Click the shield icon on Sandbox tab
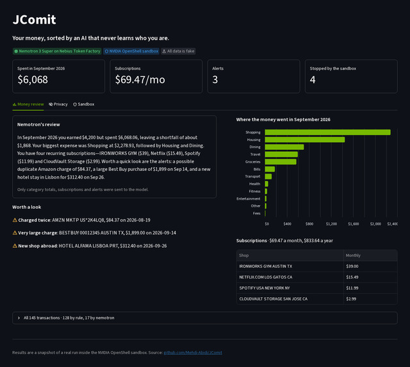Image resolution: width=410 pixels, height=367 pixels. coord(75,104)
